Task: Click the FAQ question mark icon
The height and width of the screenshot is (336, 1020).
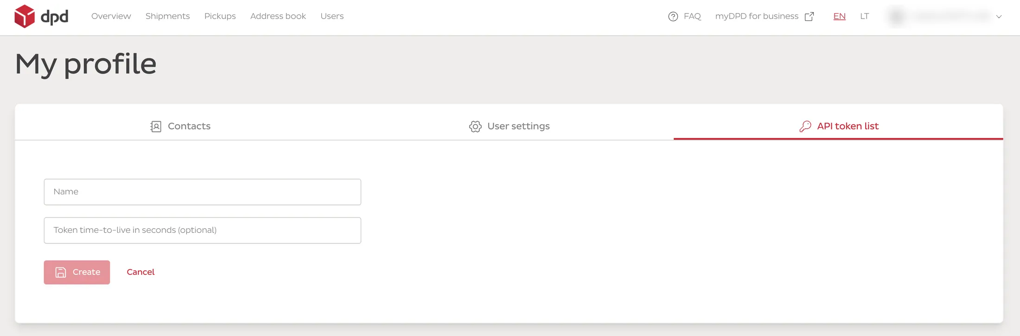Action: pyautogui.click(x=673, y=17)
